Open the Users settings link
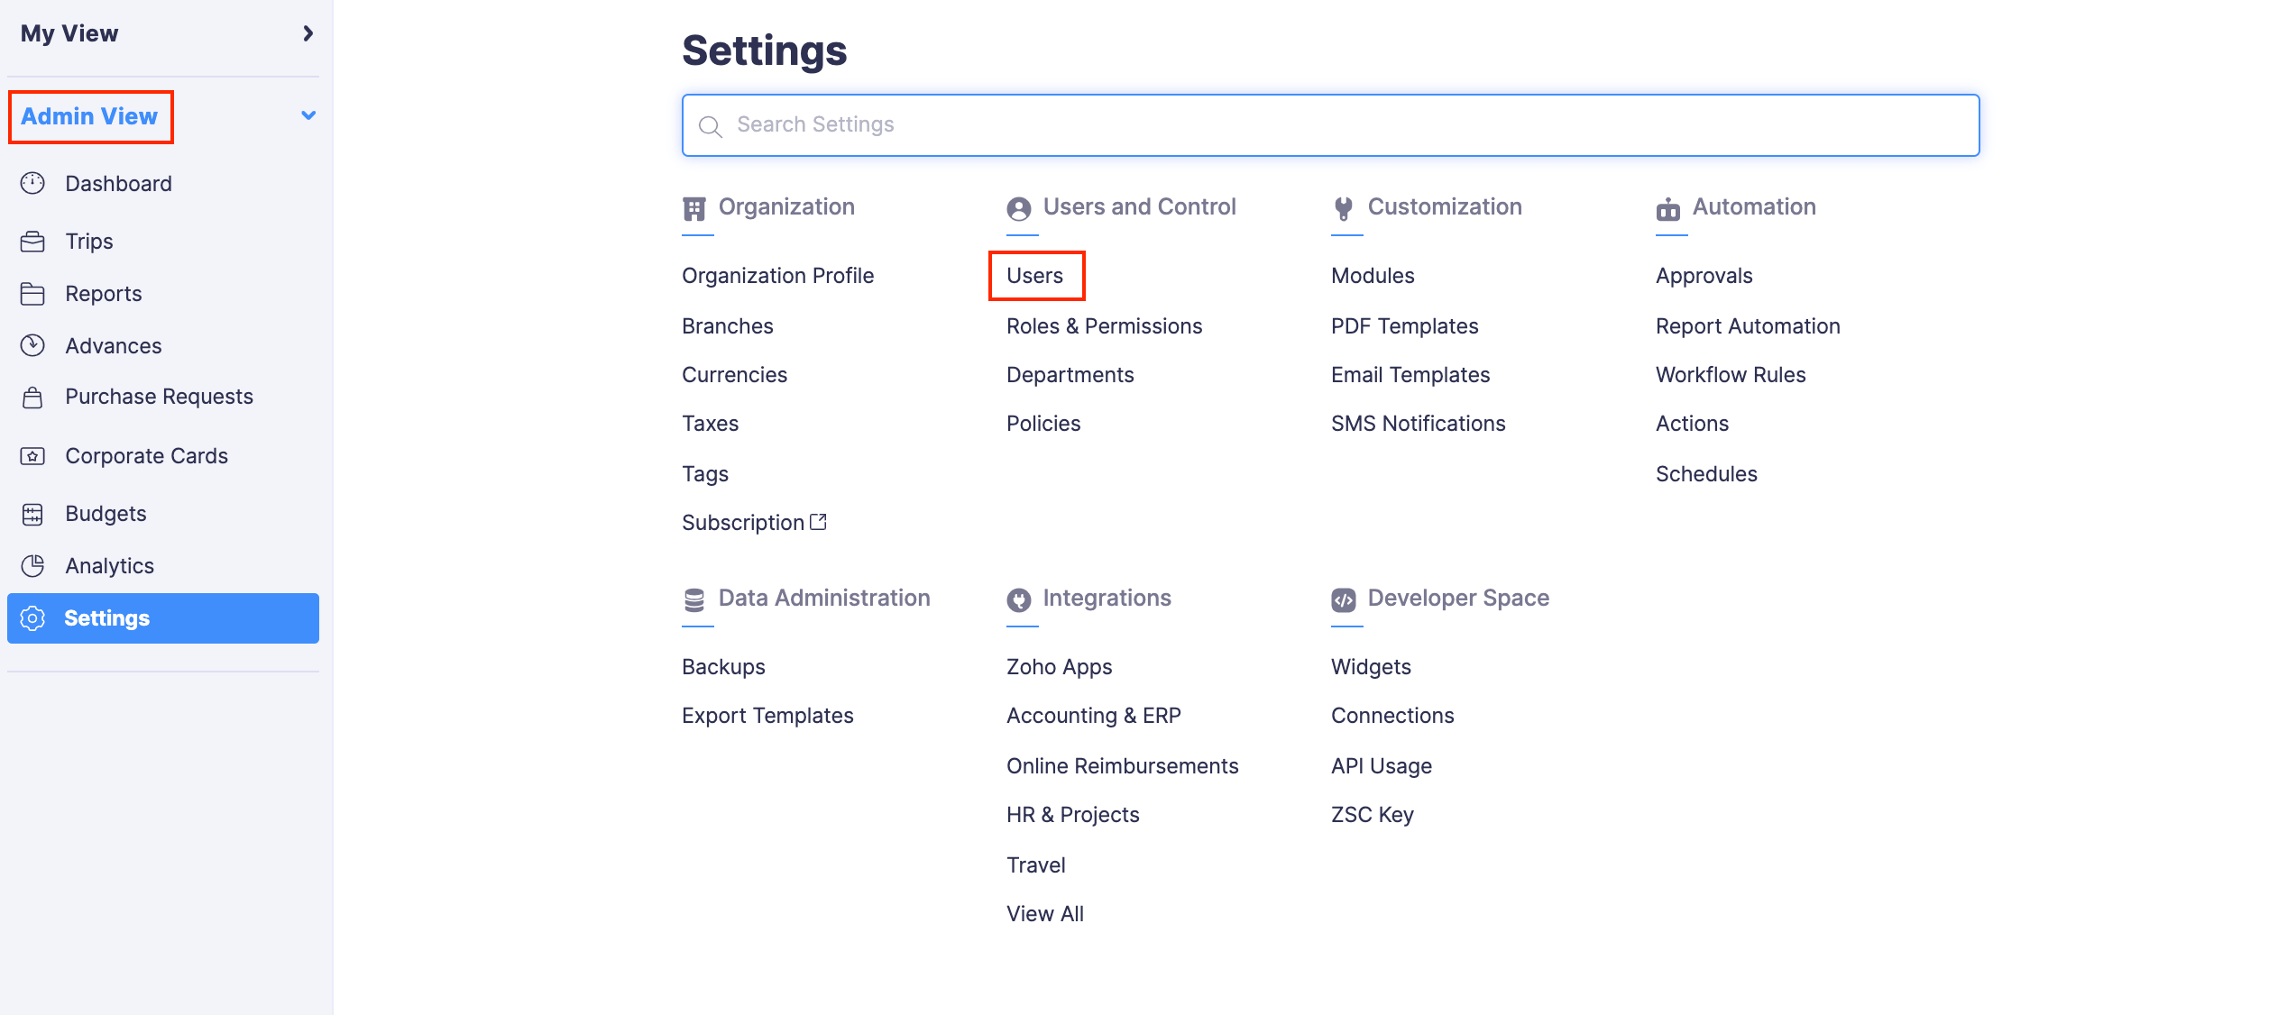This screenshot has height=1015, width=2287. 1034,276
